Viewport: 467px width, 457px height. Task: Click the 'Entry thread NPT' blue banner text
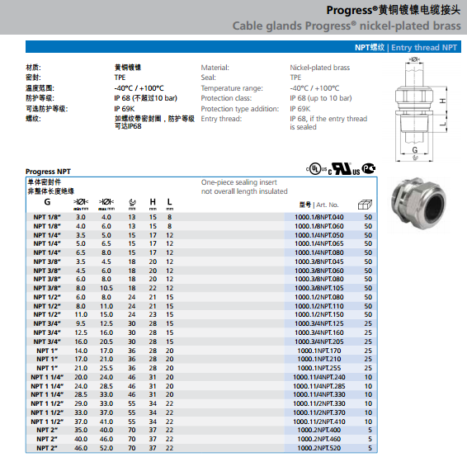pyautogui.click(x=424, y=48)
